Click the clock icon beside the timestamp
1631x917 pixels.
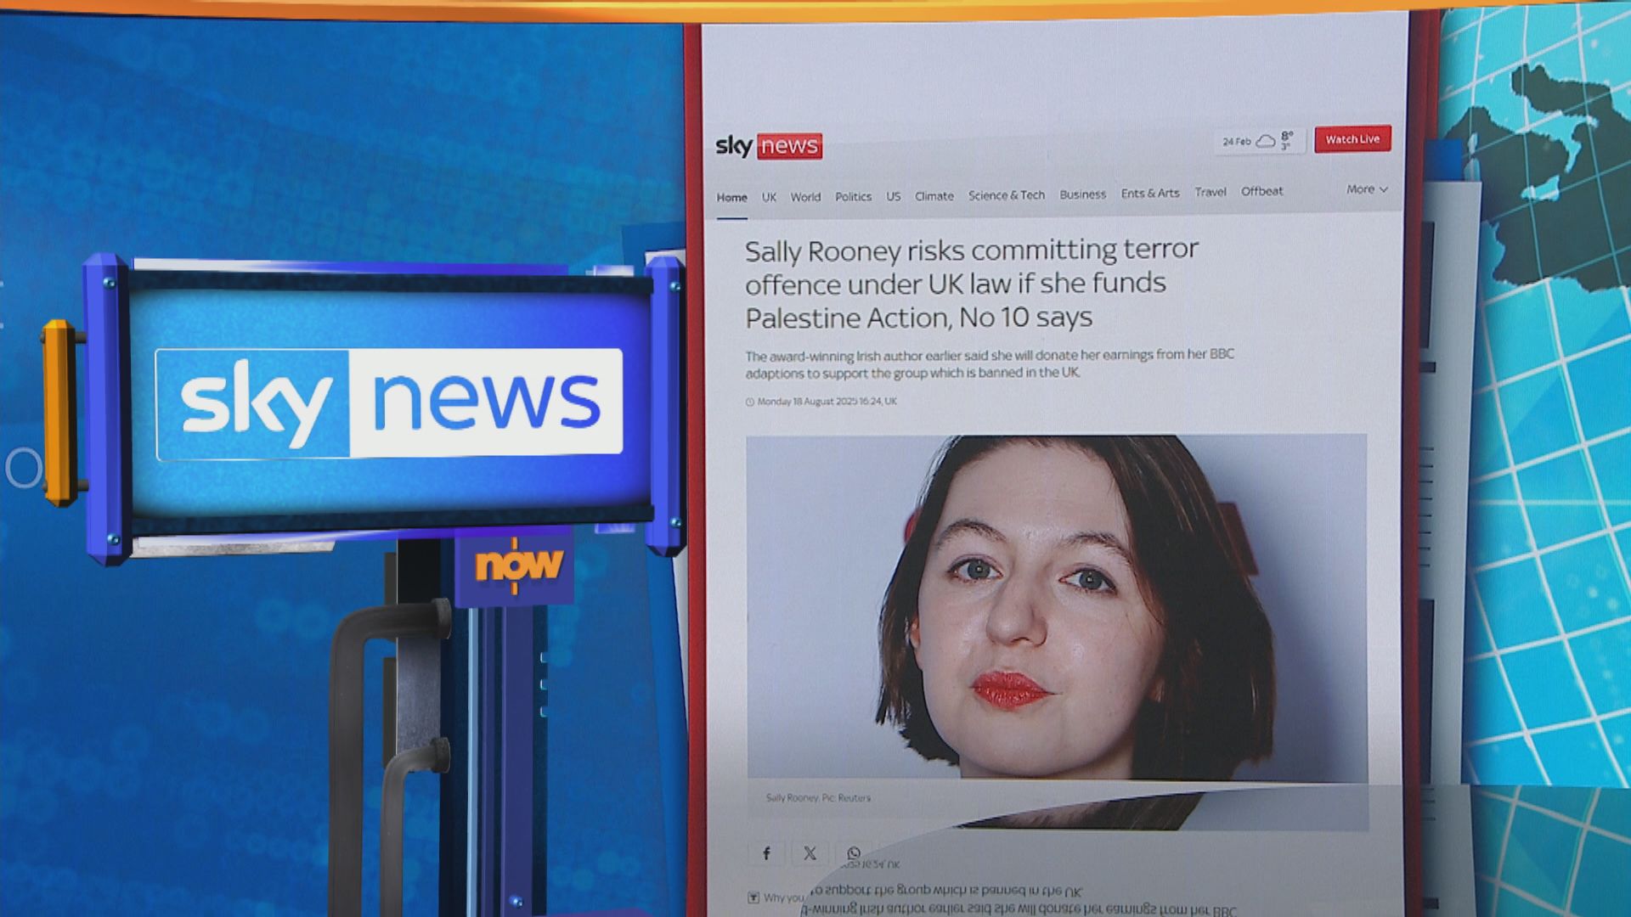click(750, 402)
